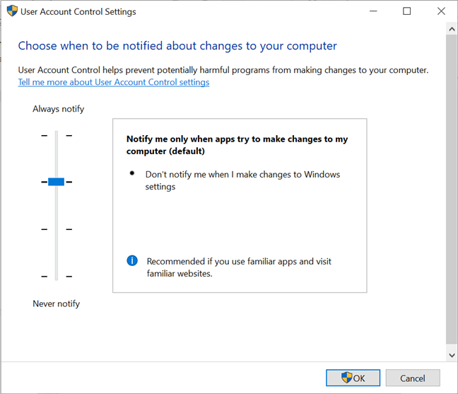Click the blue information icon
The width and height of the screenshot is (458, 394).
132,260
